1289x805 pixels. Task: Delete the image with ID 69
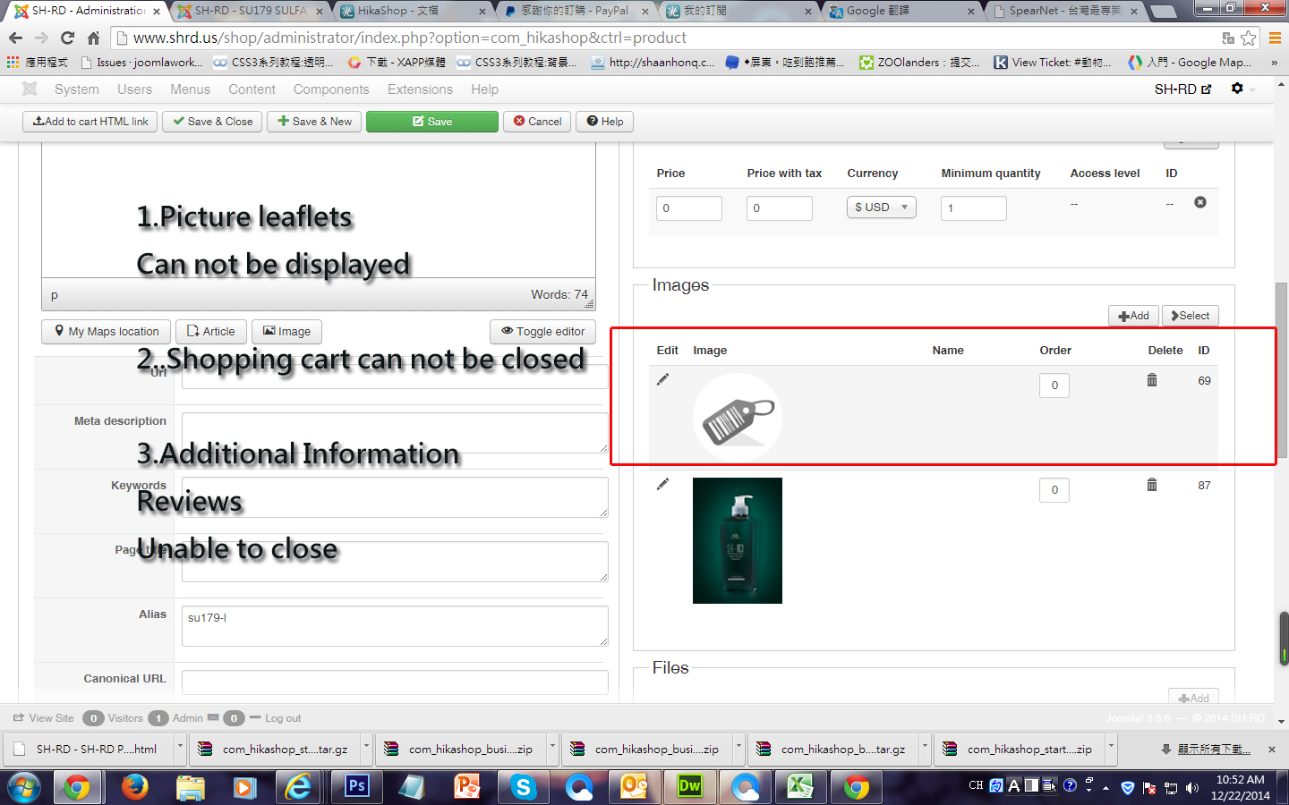[x=1152, y=380]
